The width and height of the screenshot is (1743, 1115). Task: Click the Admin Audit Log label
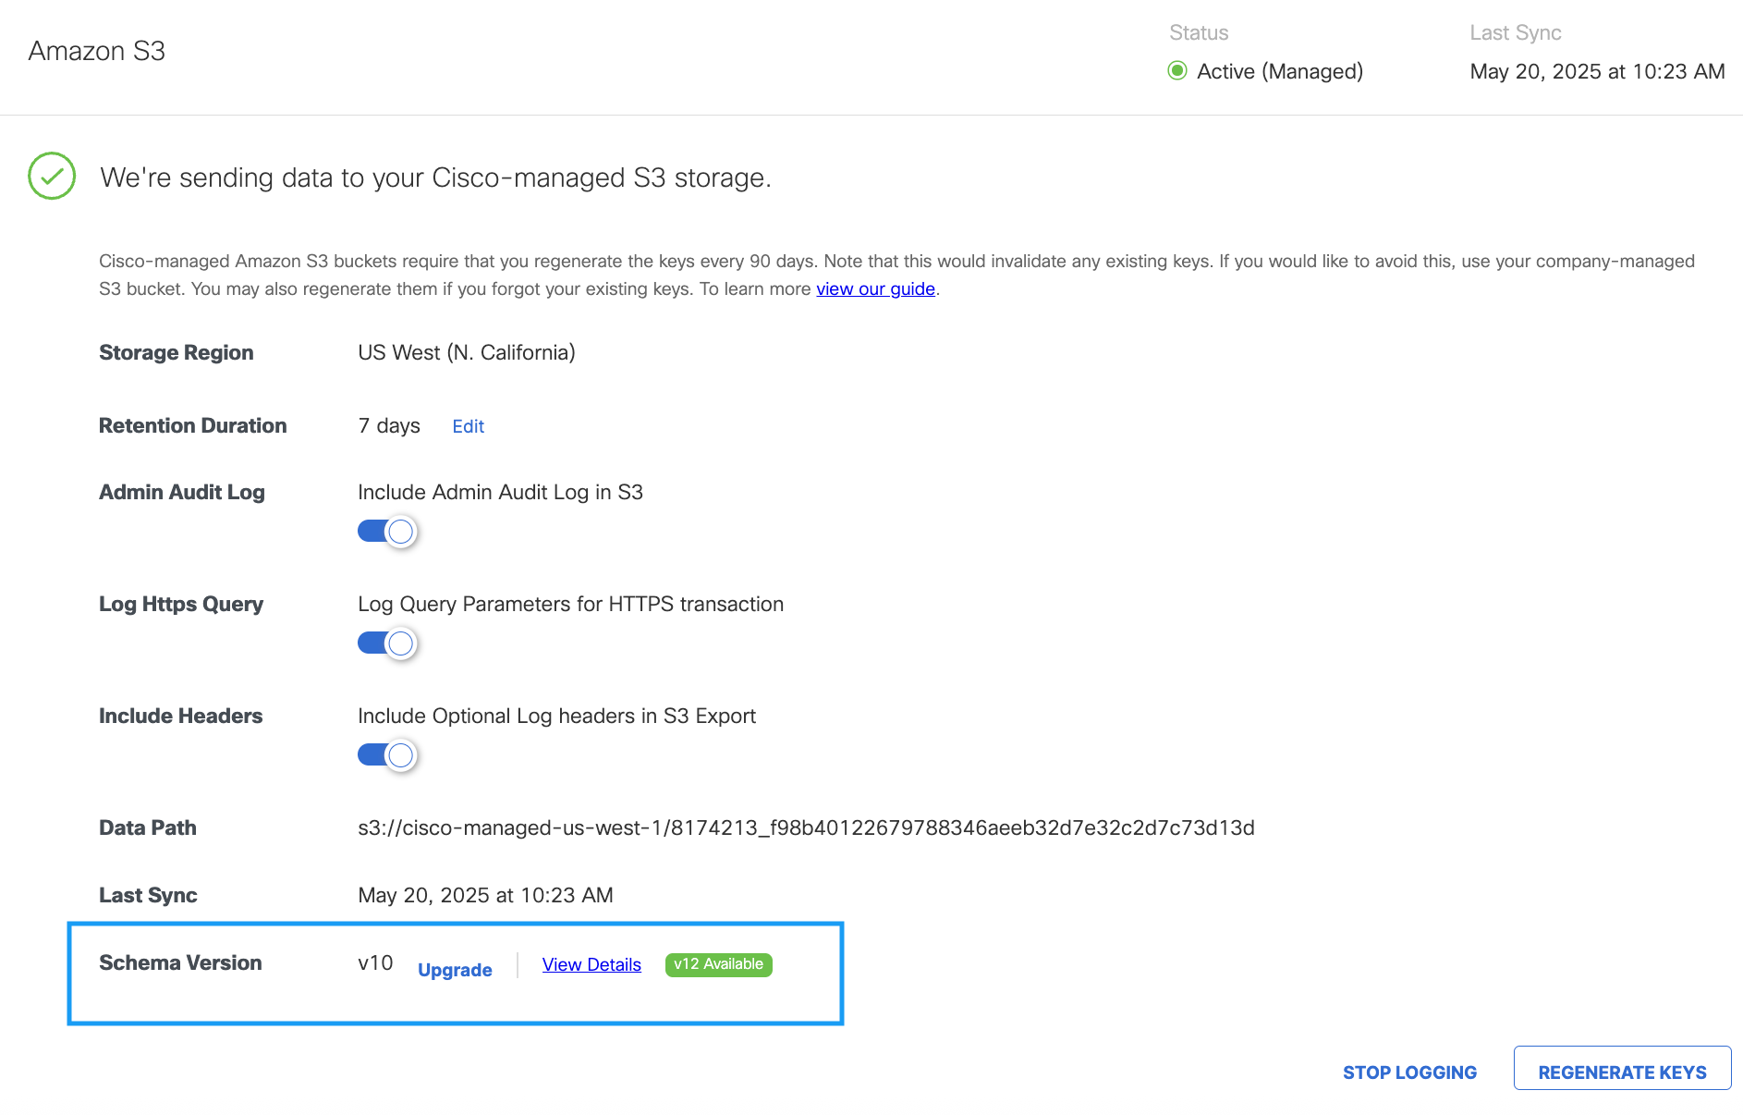pyautogui.click(x=182, y=492)
